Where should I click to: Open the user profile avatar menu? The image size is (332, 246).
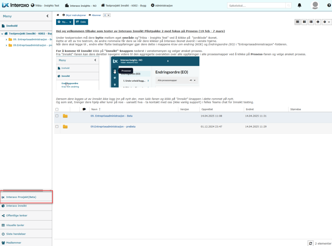(x=315, y=5)
